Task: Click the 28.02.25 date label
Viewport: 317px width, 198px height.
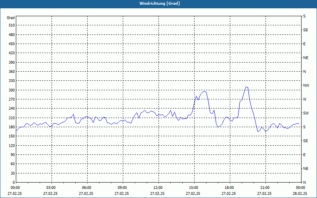Action: click(x=300, y=193)
